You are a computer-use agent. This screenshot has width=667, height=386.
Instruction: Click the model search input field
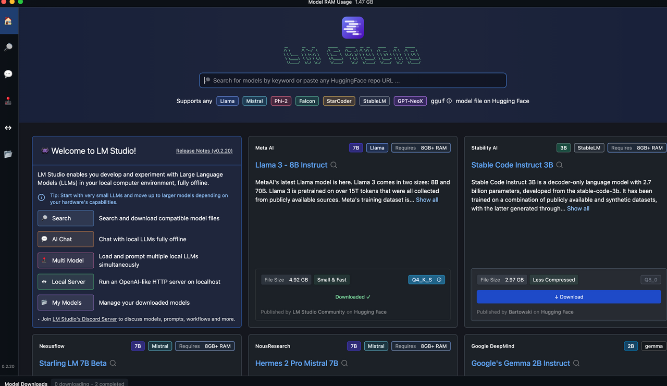(x=353, y=80)
